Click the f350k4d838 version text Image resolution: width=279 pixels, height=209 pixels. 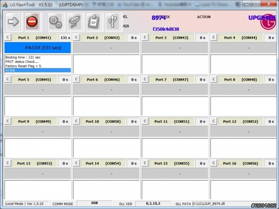pos(166,29)
